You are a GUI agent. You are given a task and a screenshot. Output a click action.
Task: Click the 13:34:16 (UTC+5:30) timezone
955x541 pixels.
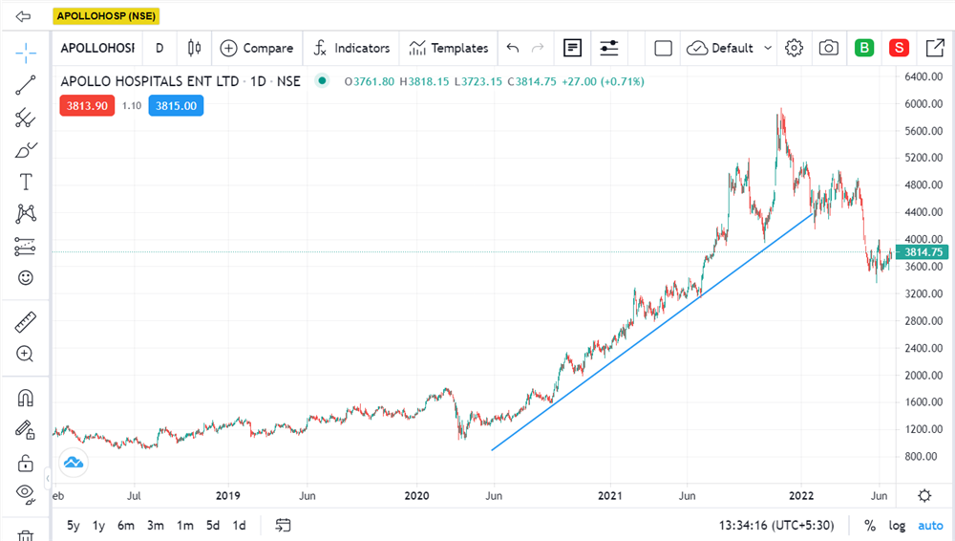pyautogui.click(x=775, y=526)
